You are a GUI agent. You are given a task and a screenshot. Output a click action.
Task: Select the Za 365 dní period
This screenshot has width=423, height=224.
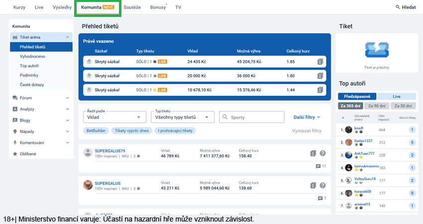click(350, 106)
